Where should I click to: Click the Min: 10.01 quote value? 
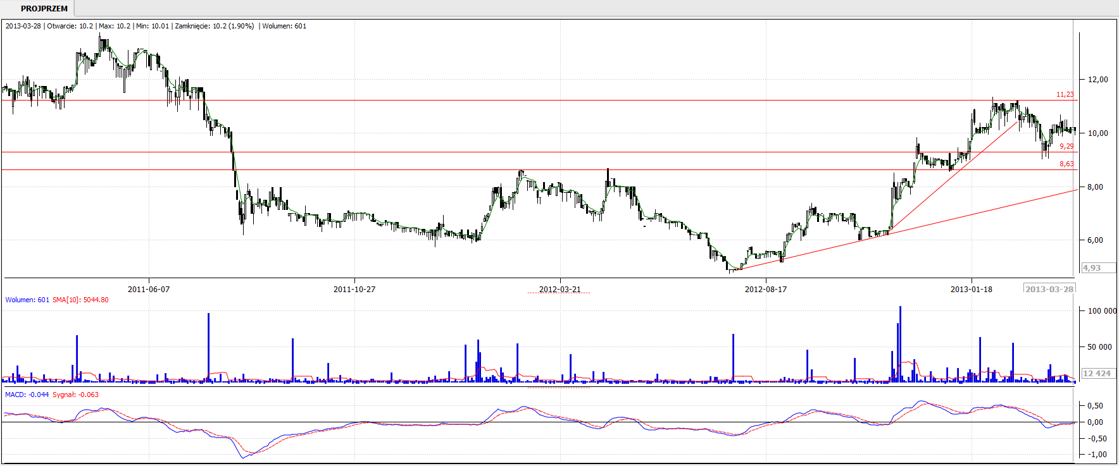pyautogui.click(x=153, y=26)
